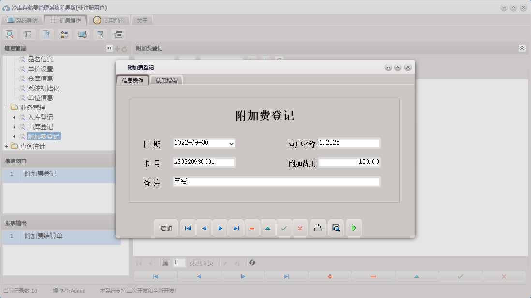Open print preview in the 附加费登记 dialog

pos(336,228)
